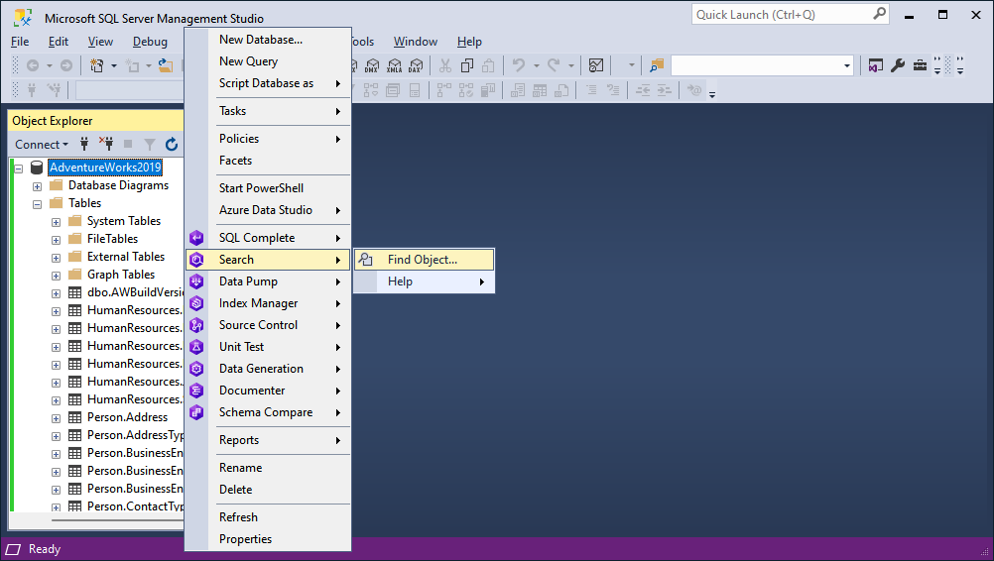994x561 pixels.
Task: Open the Connect dropdown in Object Explorer
Action: (x=42, y=145)
